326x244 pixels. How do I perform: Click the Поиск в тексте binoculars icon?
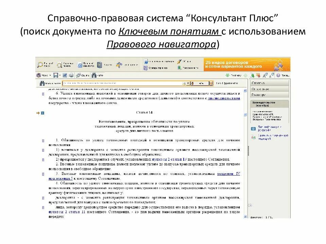42,83
